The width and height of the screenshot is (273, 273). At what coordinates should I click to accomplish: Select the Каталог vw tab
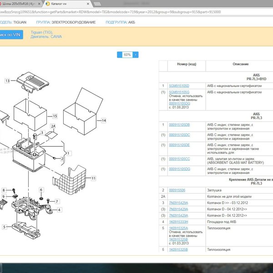coord(67,4)
